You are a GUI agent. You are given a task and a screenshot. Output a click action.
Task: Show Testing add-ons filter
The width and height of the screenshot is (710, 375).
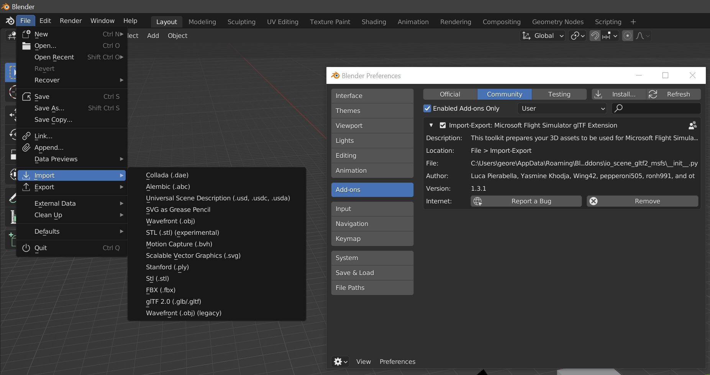pos(559,94)
